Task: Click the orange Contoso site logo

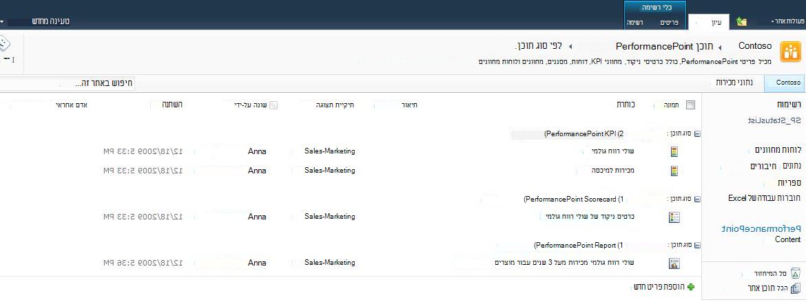Action: (791, 52)
